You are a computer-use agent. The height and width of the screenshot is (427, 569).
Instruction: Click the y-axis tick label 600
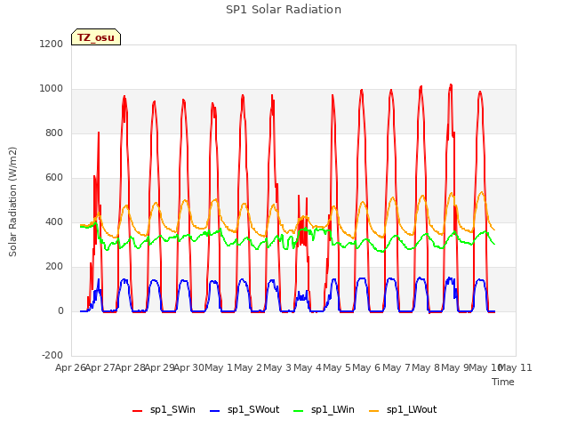(x=54, y=178)
